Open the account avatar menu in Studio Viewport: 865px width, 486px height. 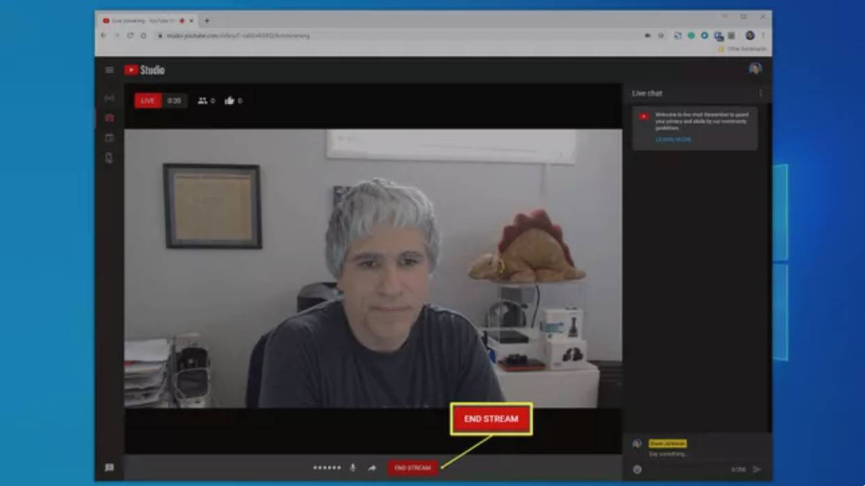tap(755, 69)
